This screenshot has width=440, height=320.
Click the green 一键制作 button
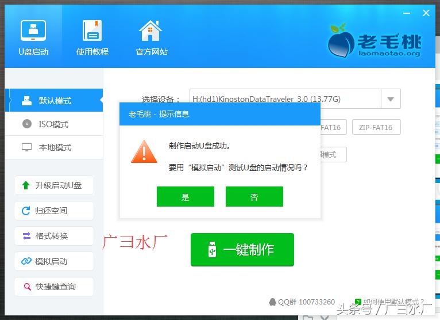click(x=242, y=250)
